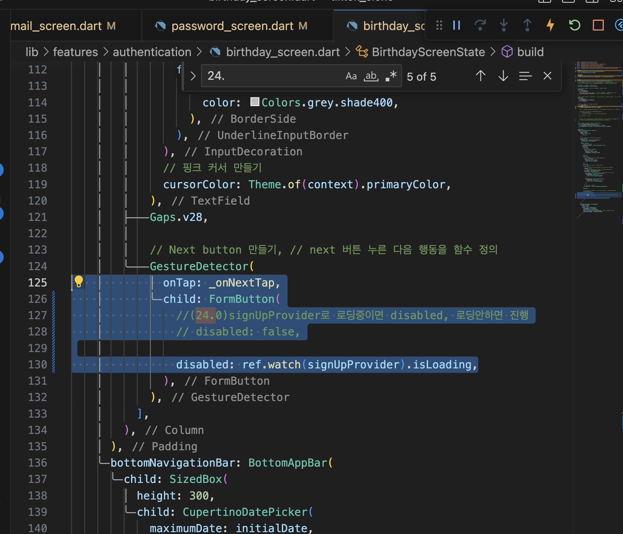623x534 pixels.
Task: Restart debugging with green circular arrow
Action: pyautogui.click(x=574, y=25)
